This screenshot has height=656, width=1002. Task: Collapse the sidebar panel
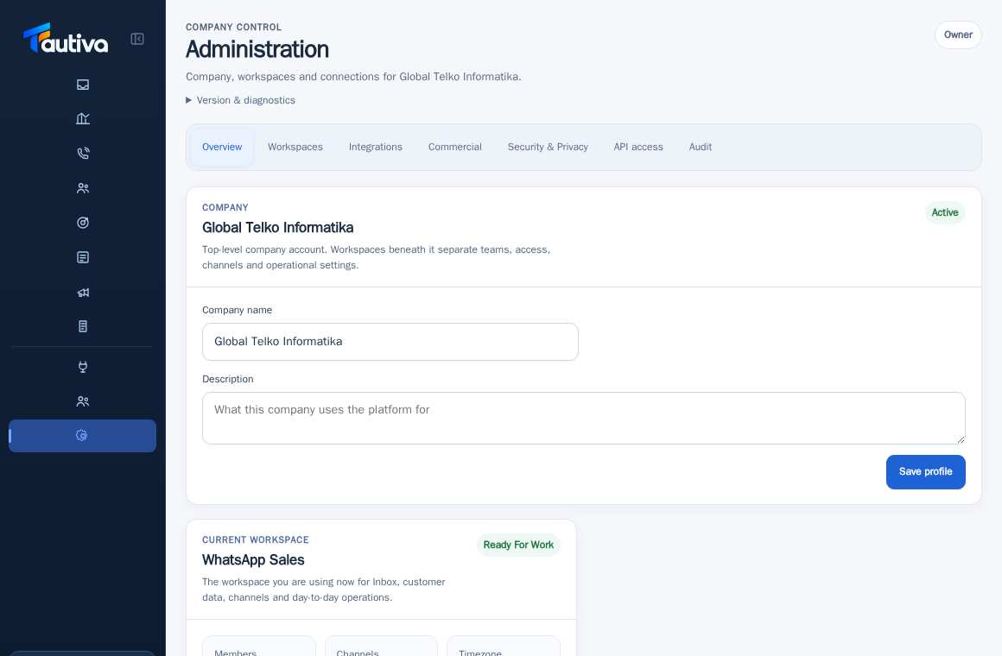[x=137, y=39]
